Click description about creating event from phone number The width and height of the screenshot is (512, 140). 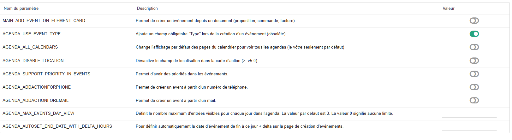192,87
